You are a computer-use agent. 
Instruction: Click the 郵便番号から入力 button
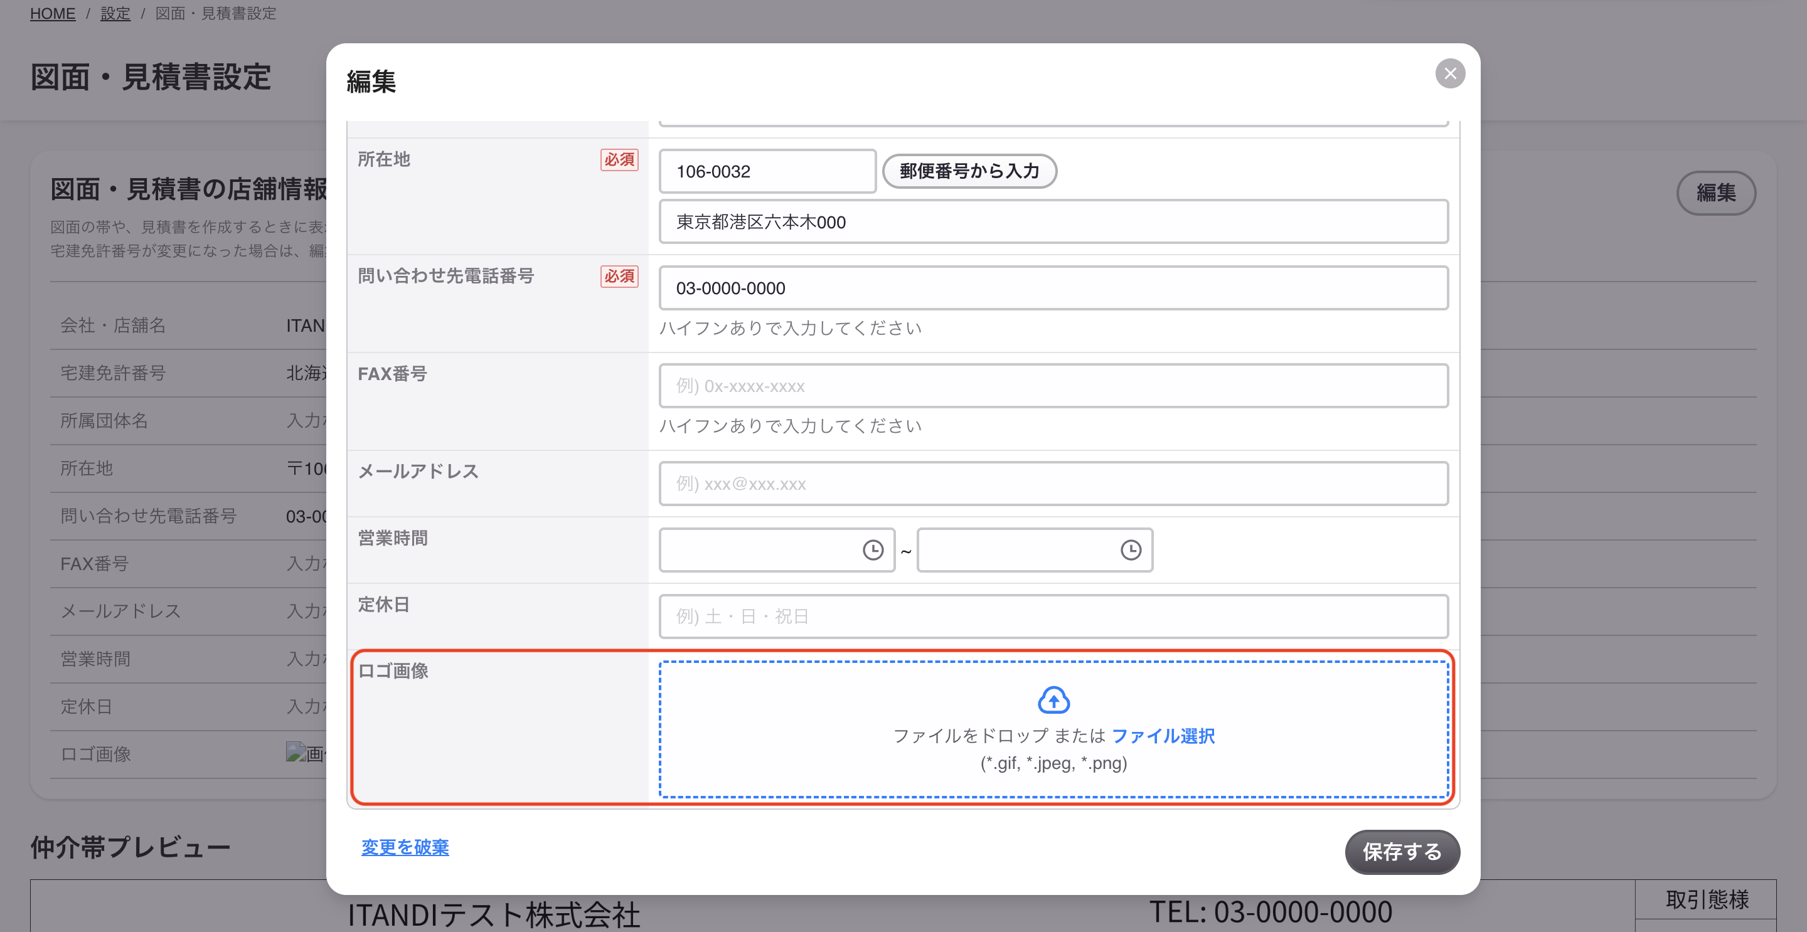coord(969,171)
